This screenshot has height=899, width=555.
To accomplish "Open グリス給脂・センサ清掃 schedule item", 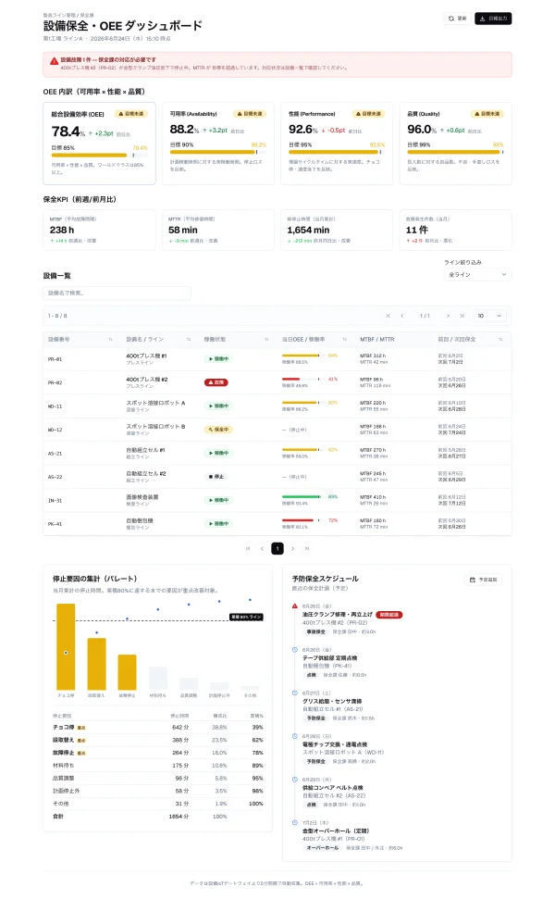I will [x=332, y=701].
